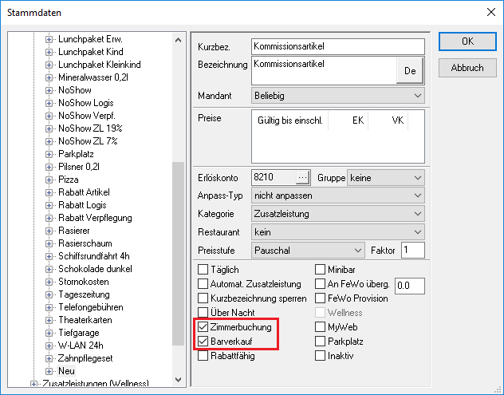Select W-LAN 24h entry
Image resolution: width=504 pixels, height=395 pixels.
click(81, 346)
